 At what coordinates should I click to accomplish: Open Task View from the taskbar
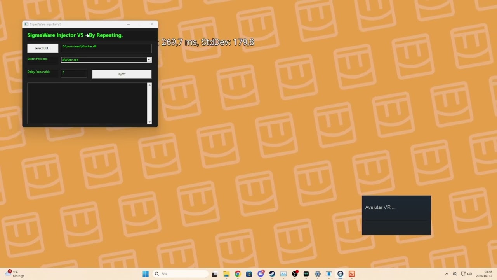click(214, 274)
